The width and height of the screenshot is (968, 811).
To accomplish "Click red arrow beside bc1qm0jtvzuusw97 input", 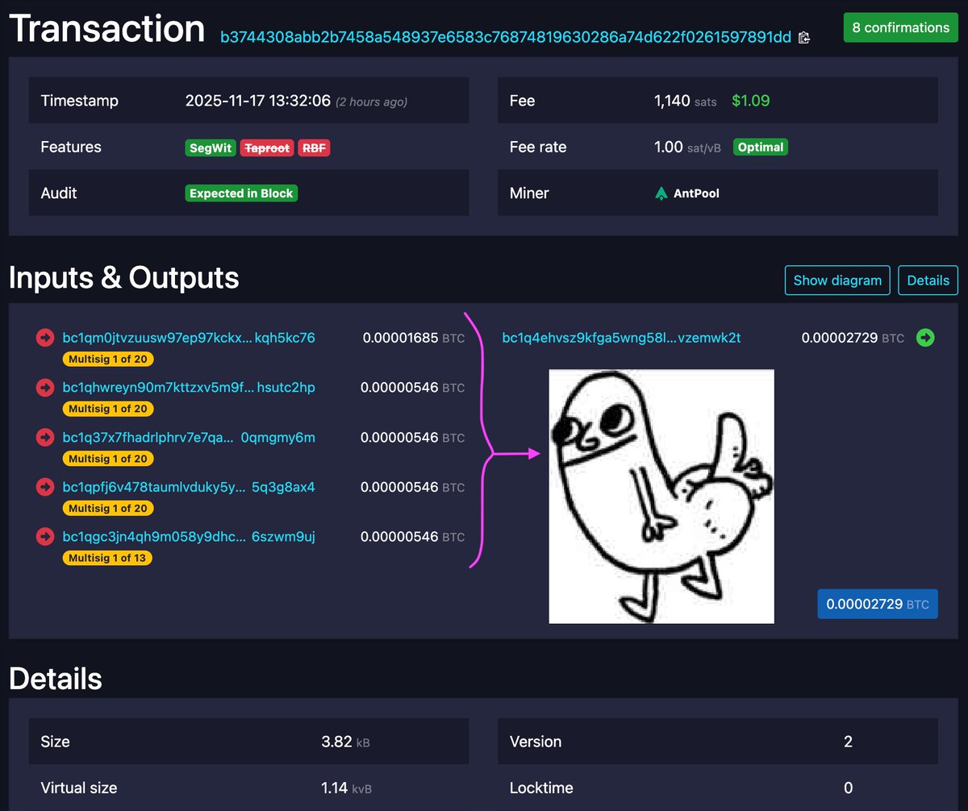I will coord(45,338).
